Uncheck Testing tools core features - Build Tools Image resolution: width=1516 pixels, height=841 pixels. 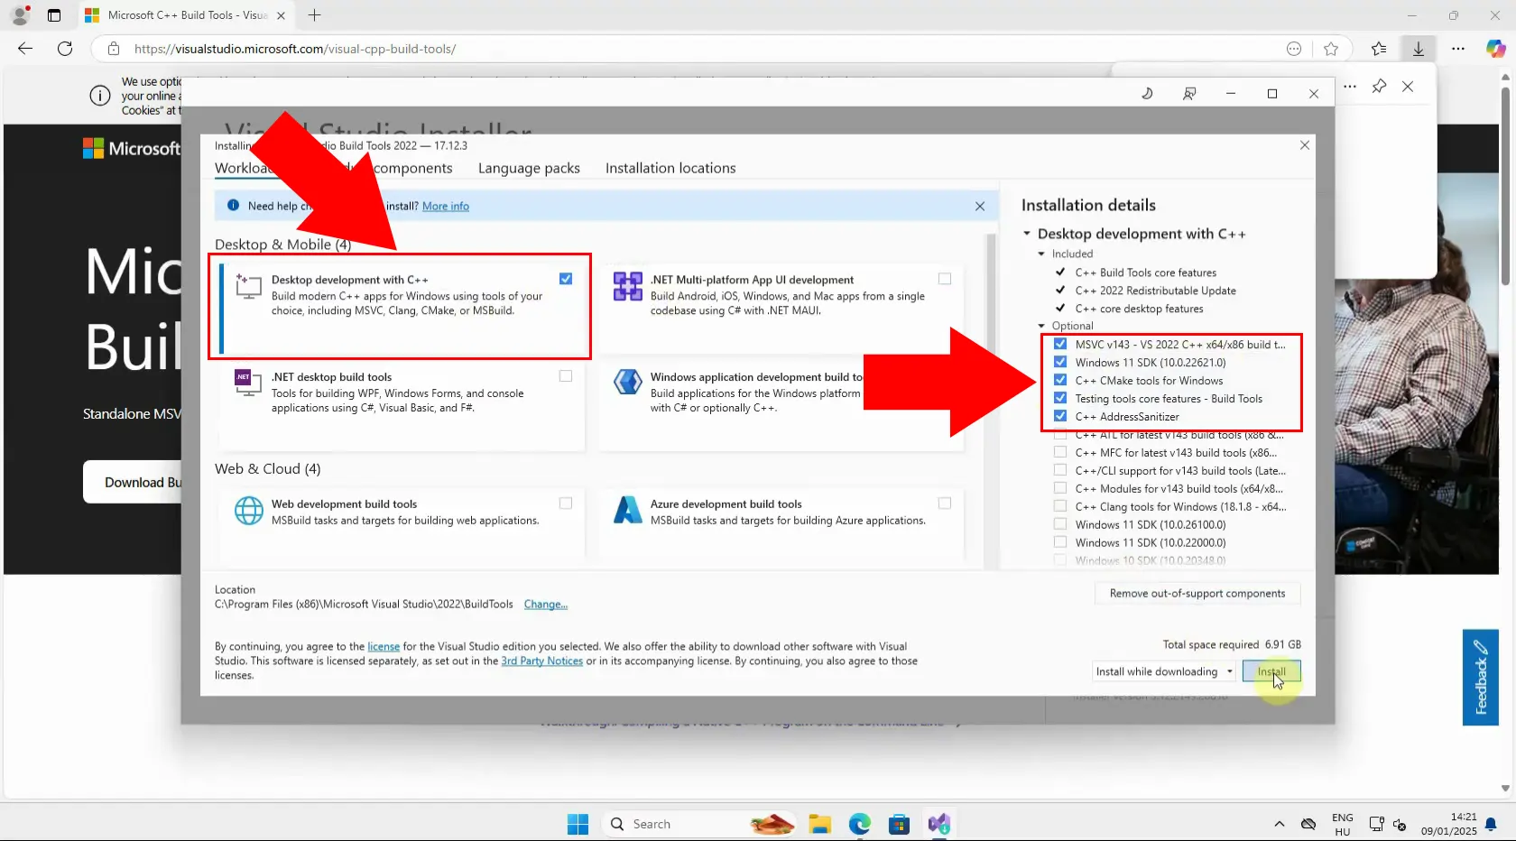(x=1060, y=398)
